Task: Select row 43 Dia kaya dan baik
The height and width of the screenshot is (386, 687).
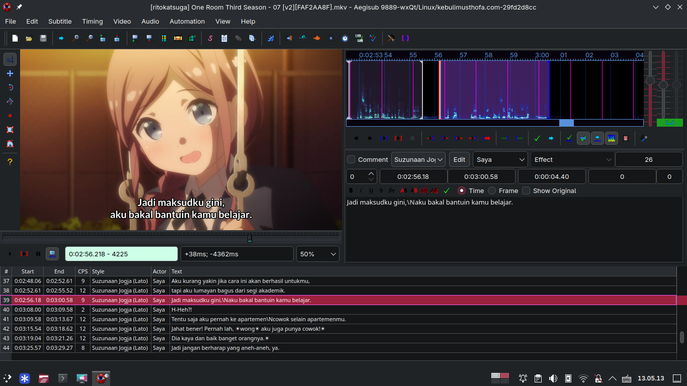Action: 338,338
